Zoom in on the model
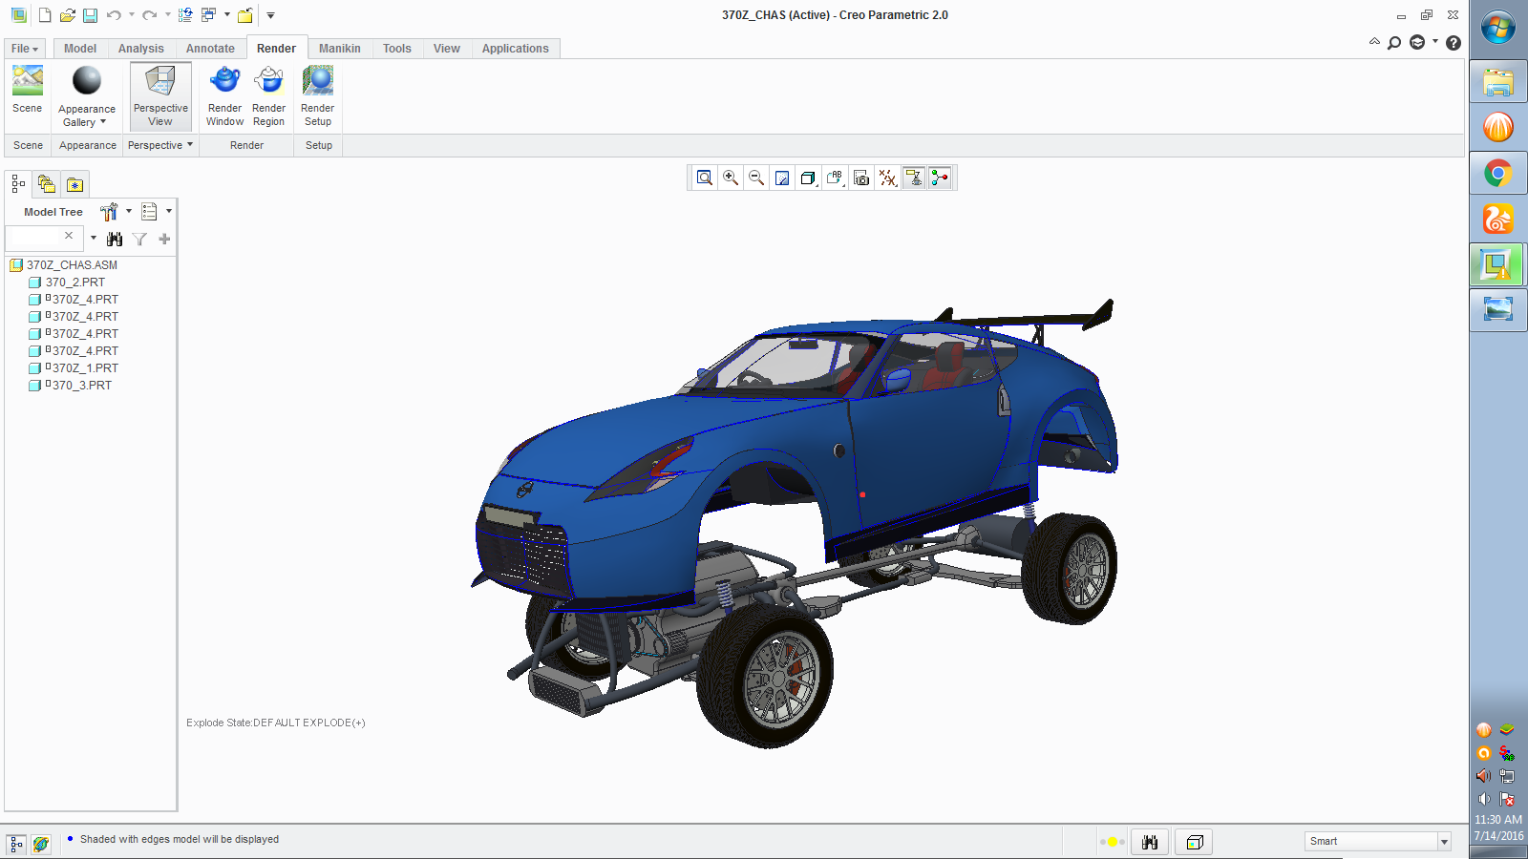 (731, 178)
